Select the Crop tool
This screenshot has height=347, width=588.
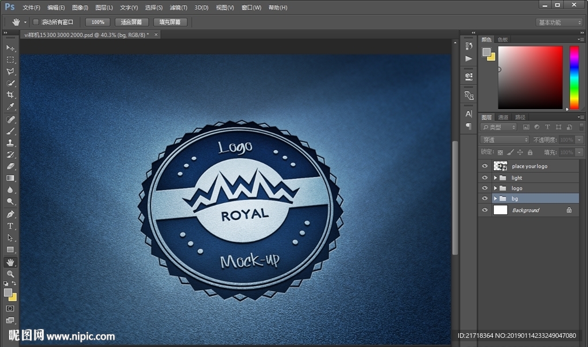tap(10, 95)
